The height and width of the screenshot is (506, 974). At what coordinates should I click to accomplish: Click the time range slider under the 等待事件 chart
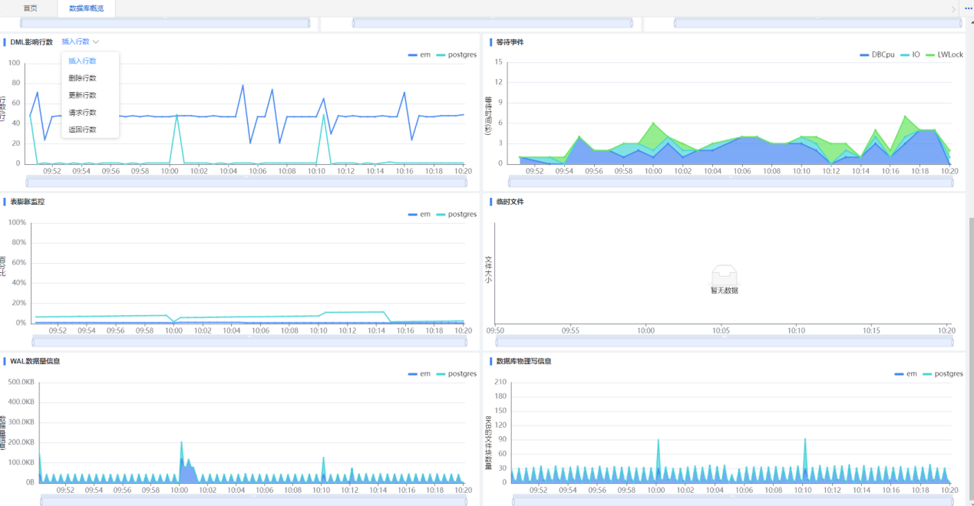coord(729,181)
